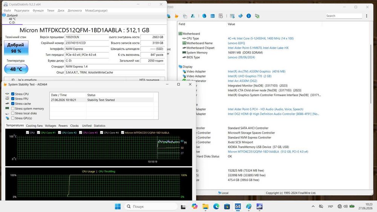Click the volume icon in system tray
The image size is (377, 212).
(x=345, y=206)
